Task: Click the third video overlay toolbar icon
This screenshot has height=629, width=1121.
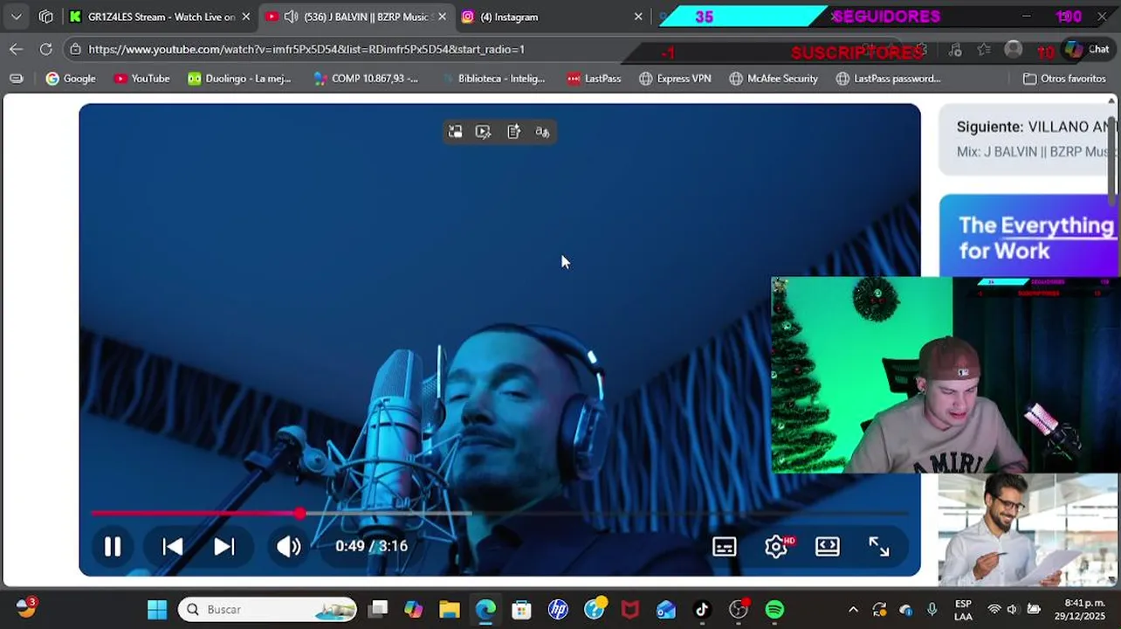Action: 513,132
